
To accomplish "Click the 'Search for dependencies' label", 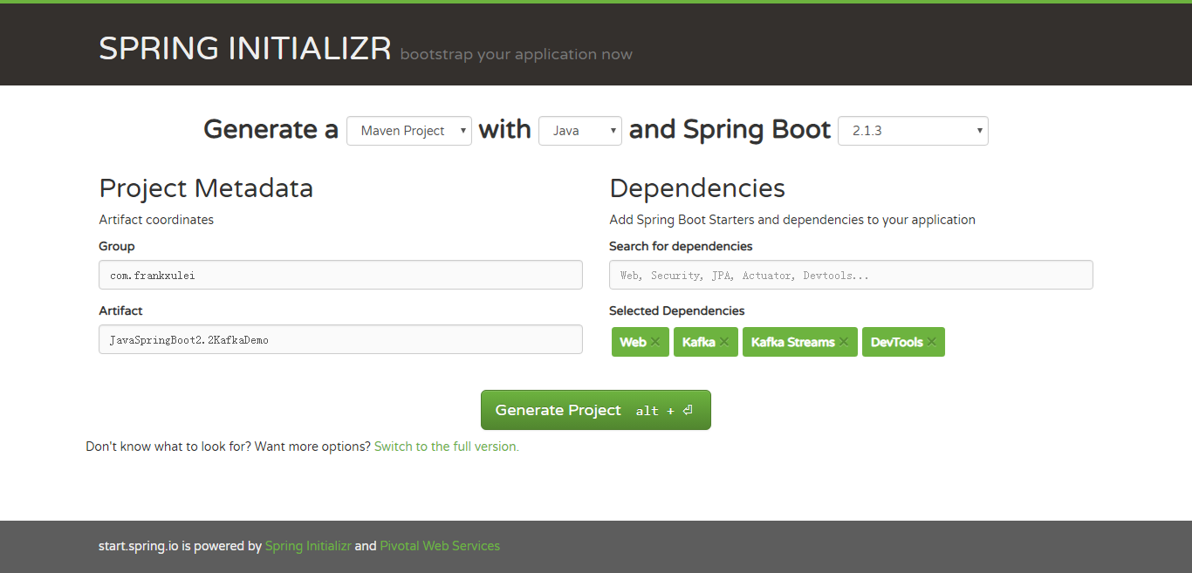I will coord(681,246).
